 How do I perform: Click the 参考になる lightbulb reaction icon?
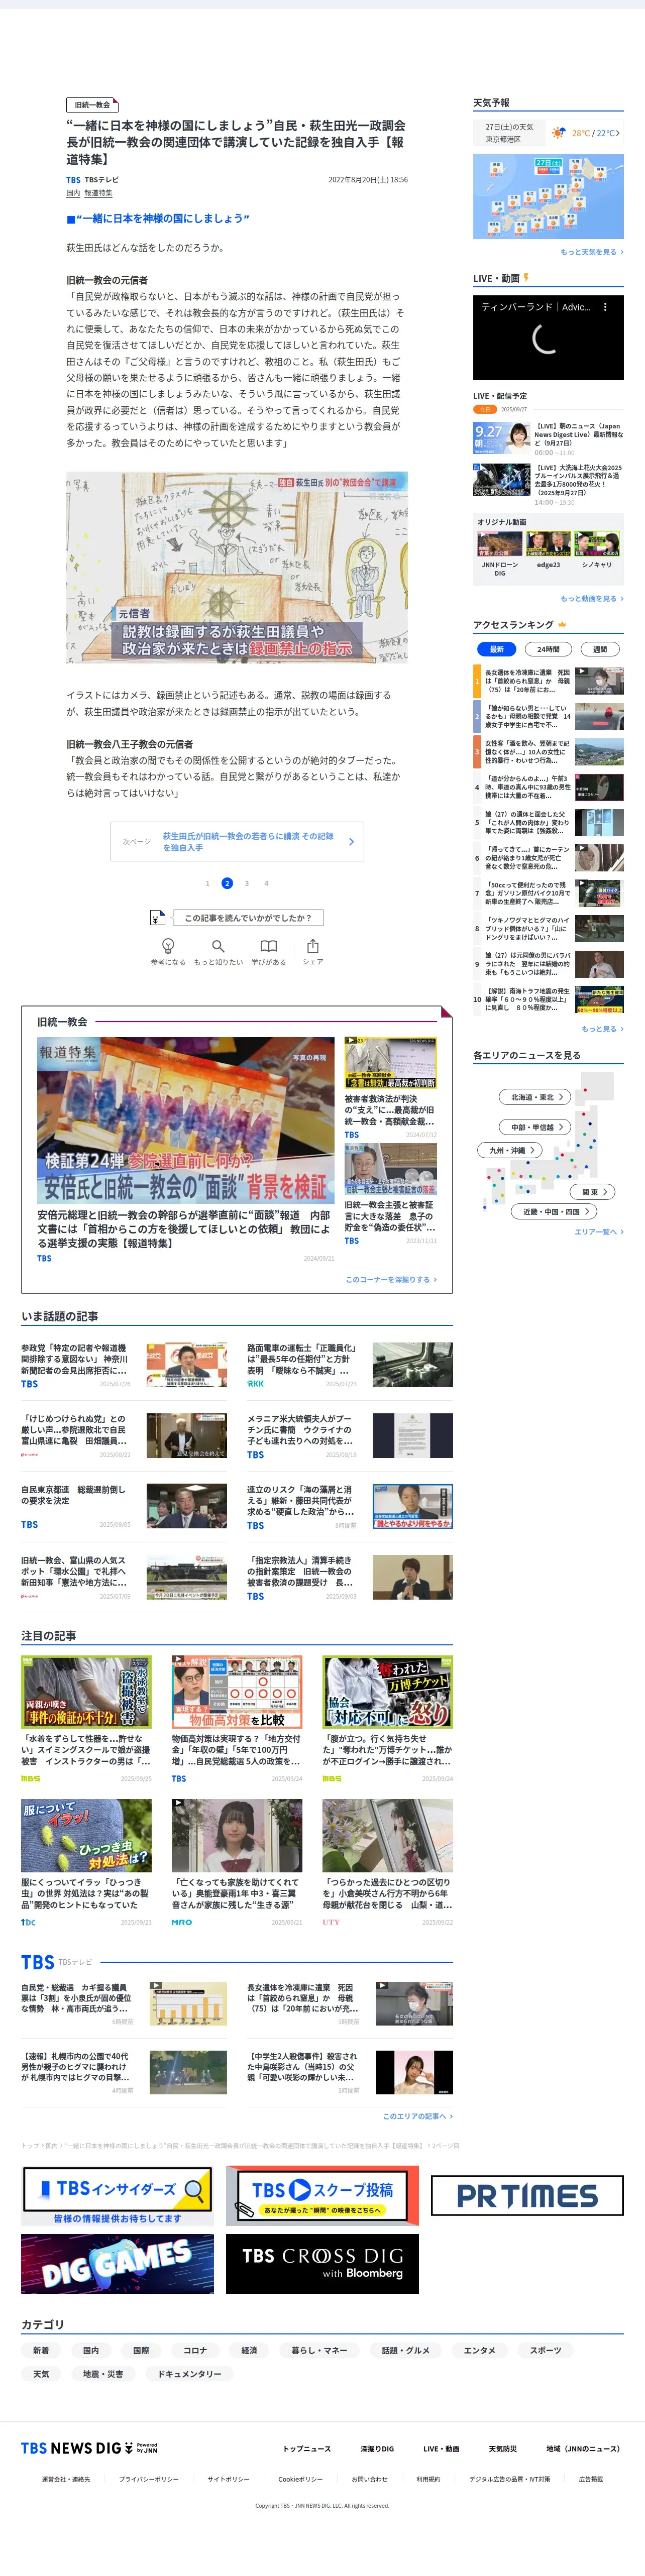168,945
